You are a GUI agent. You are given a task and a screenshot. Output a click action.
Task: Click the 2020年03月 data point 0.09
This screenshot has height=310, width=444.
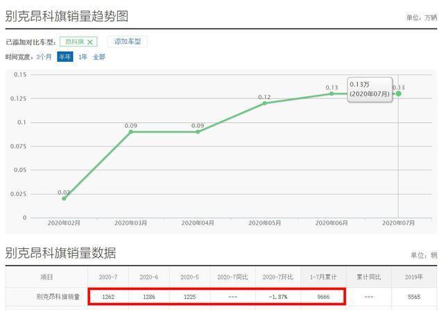click(x=131, y=132)
